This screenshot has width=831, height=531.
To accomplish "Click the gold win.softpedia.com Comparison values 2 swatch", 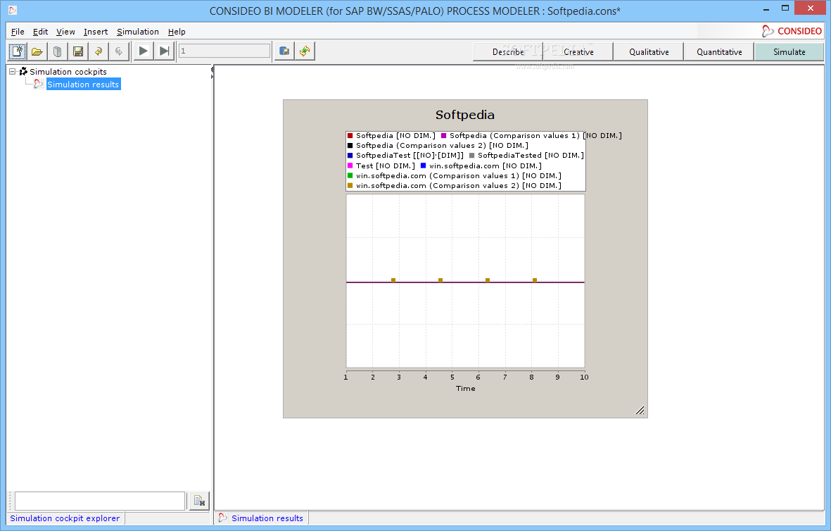I will pos(350,186).
